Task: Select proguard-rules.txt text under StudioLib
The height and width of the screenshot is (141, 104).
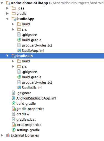Action: [37, 82]
